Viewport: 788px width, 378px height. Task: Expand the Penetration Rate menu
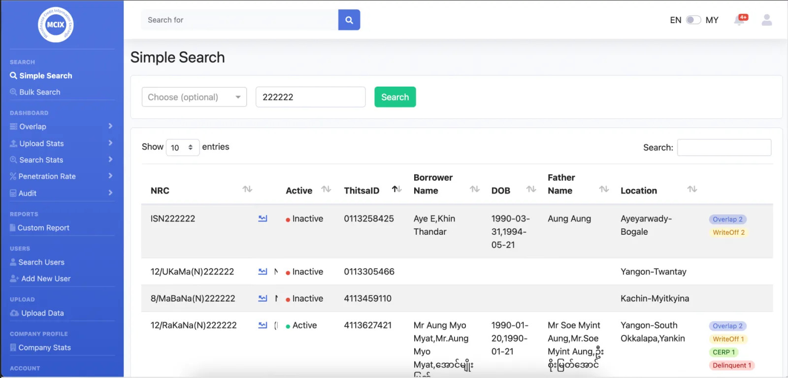coord(62,176)
